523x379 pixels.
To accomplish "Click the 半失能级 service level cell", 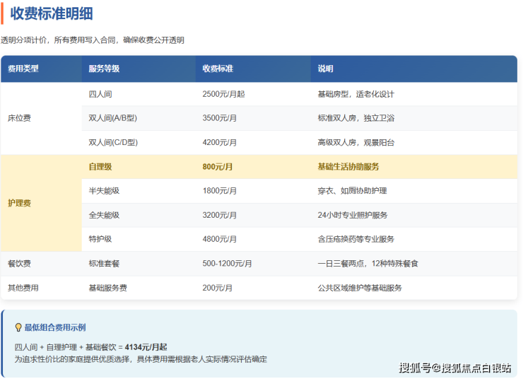I will [x=104, y=191].
